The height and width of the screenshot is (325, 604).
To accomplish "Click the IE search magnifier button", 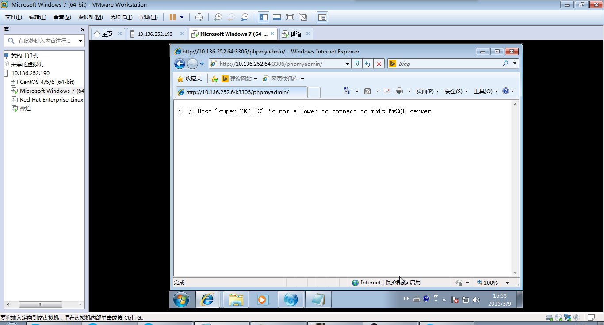I will click(506, 64).
